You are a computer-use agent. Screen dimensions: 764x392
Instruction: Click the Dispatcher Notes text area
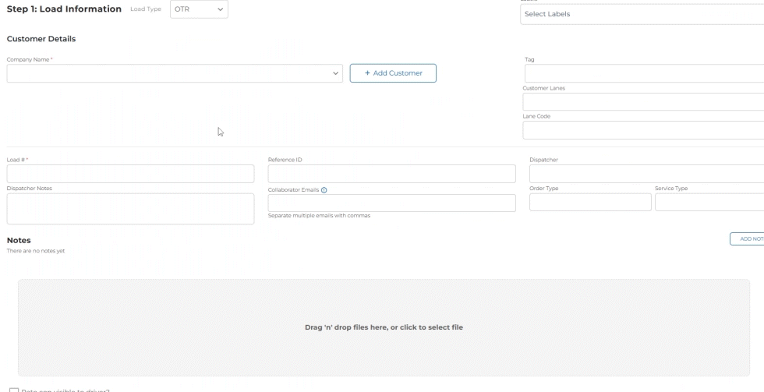(130, 209)
